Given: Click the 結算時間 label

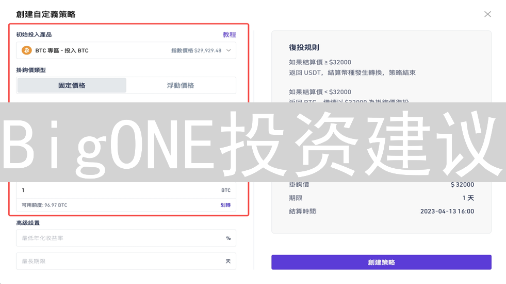Looking at the screenshot, I should 302,211.
